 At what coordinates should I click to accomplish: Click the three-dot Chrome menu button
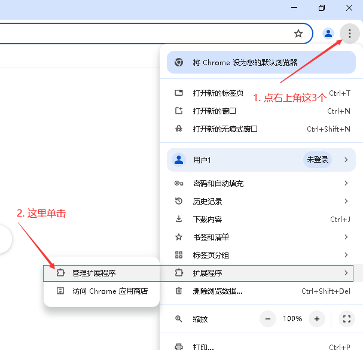pyautogui.click(x=350, y=34)
